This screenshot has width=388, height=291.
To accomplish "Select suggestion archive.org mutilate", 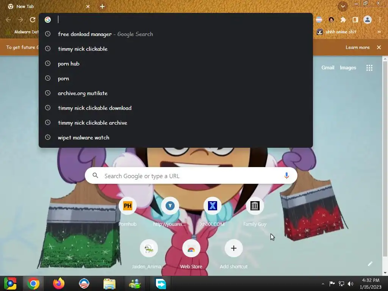I will pos(176,93).
